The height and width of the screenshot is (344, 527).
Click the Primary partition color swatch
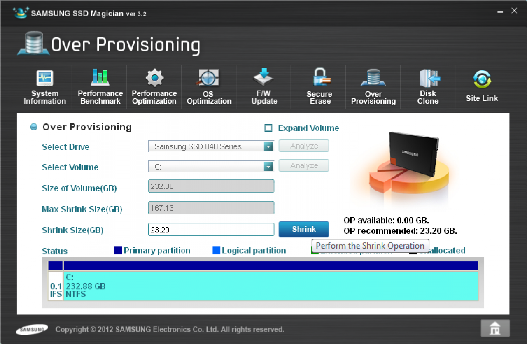click(x=118, y=251)
